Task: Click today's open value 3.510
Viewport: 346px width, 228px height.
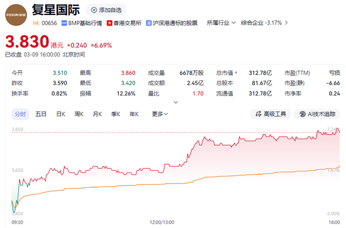Action: click(x=60, y=73)
